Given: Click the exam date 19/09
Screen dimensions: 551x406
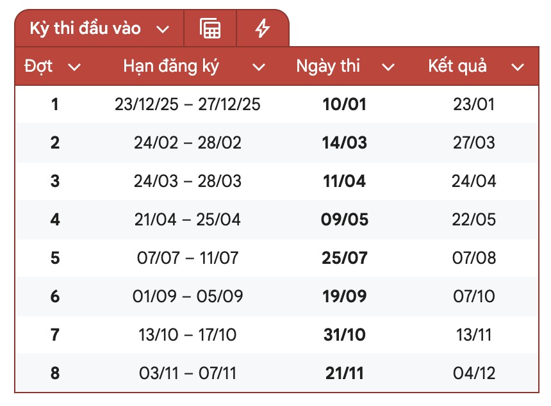Looking at the screenshot, I should [x=345, y=296].
